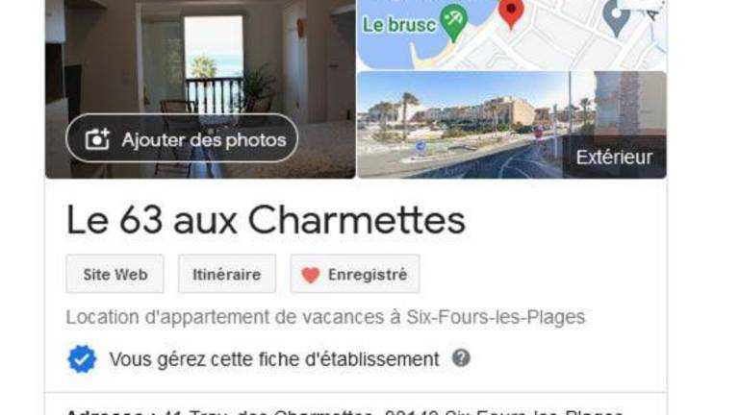Click the red heart icon

click(311, 276)
